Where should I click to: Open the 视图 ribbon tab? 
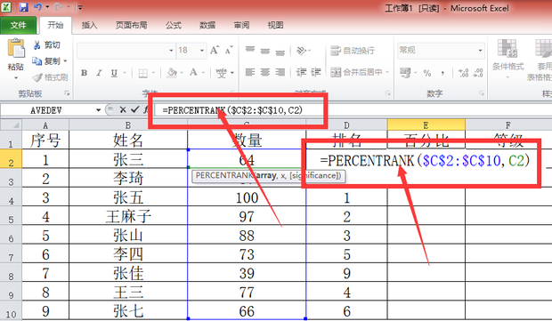(275, 25)
